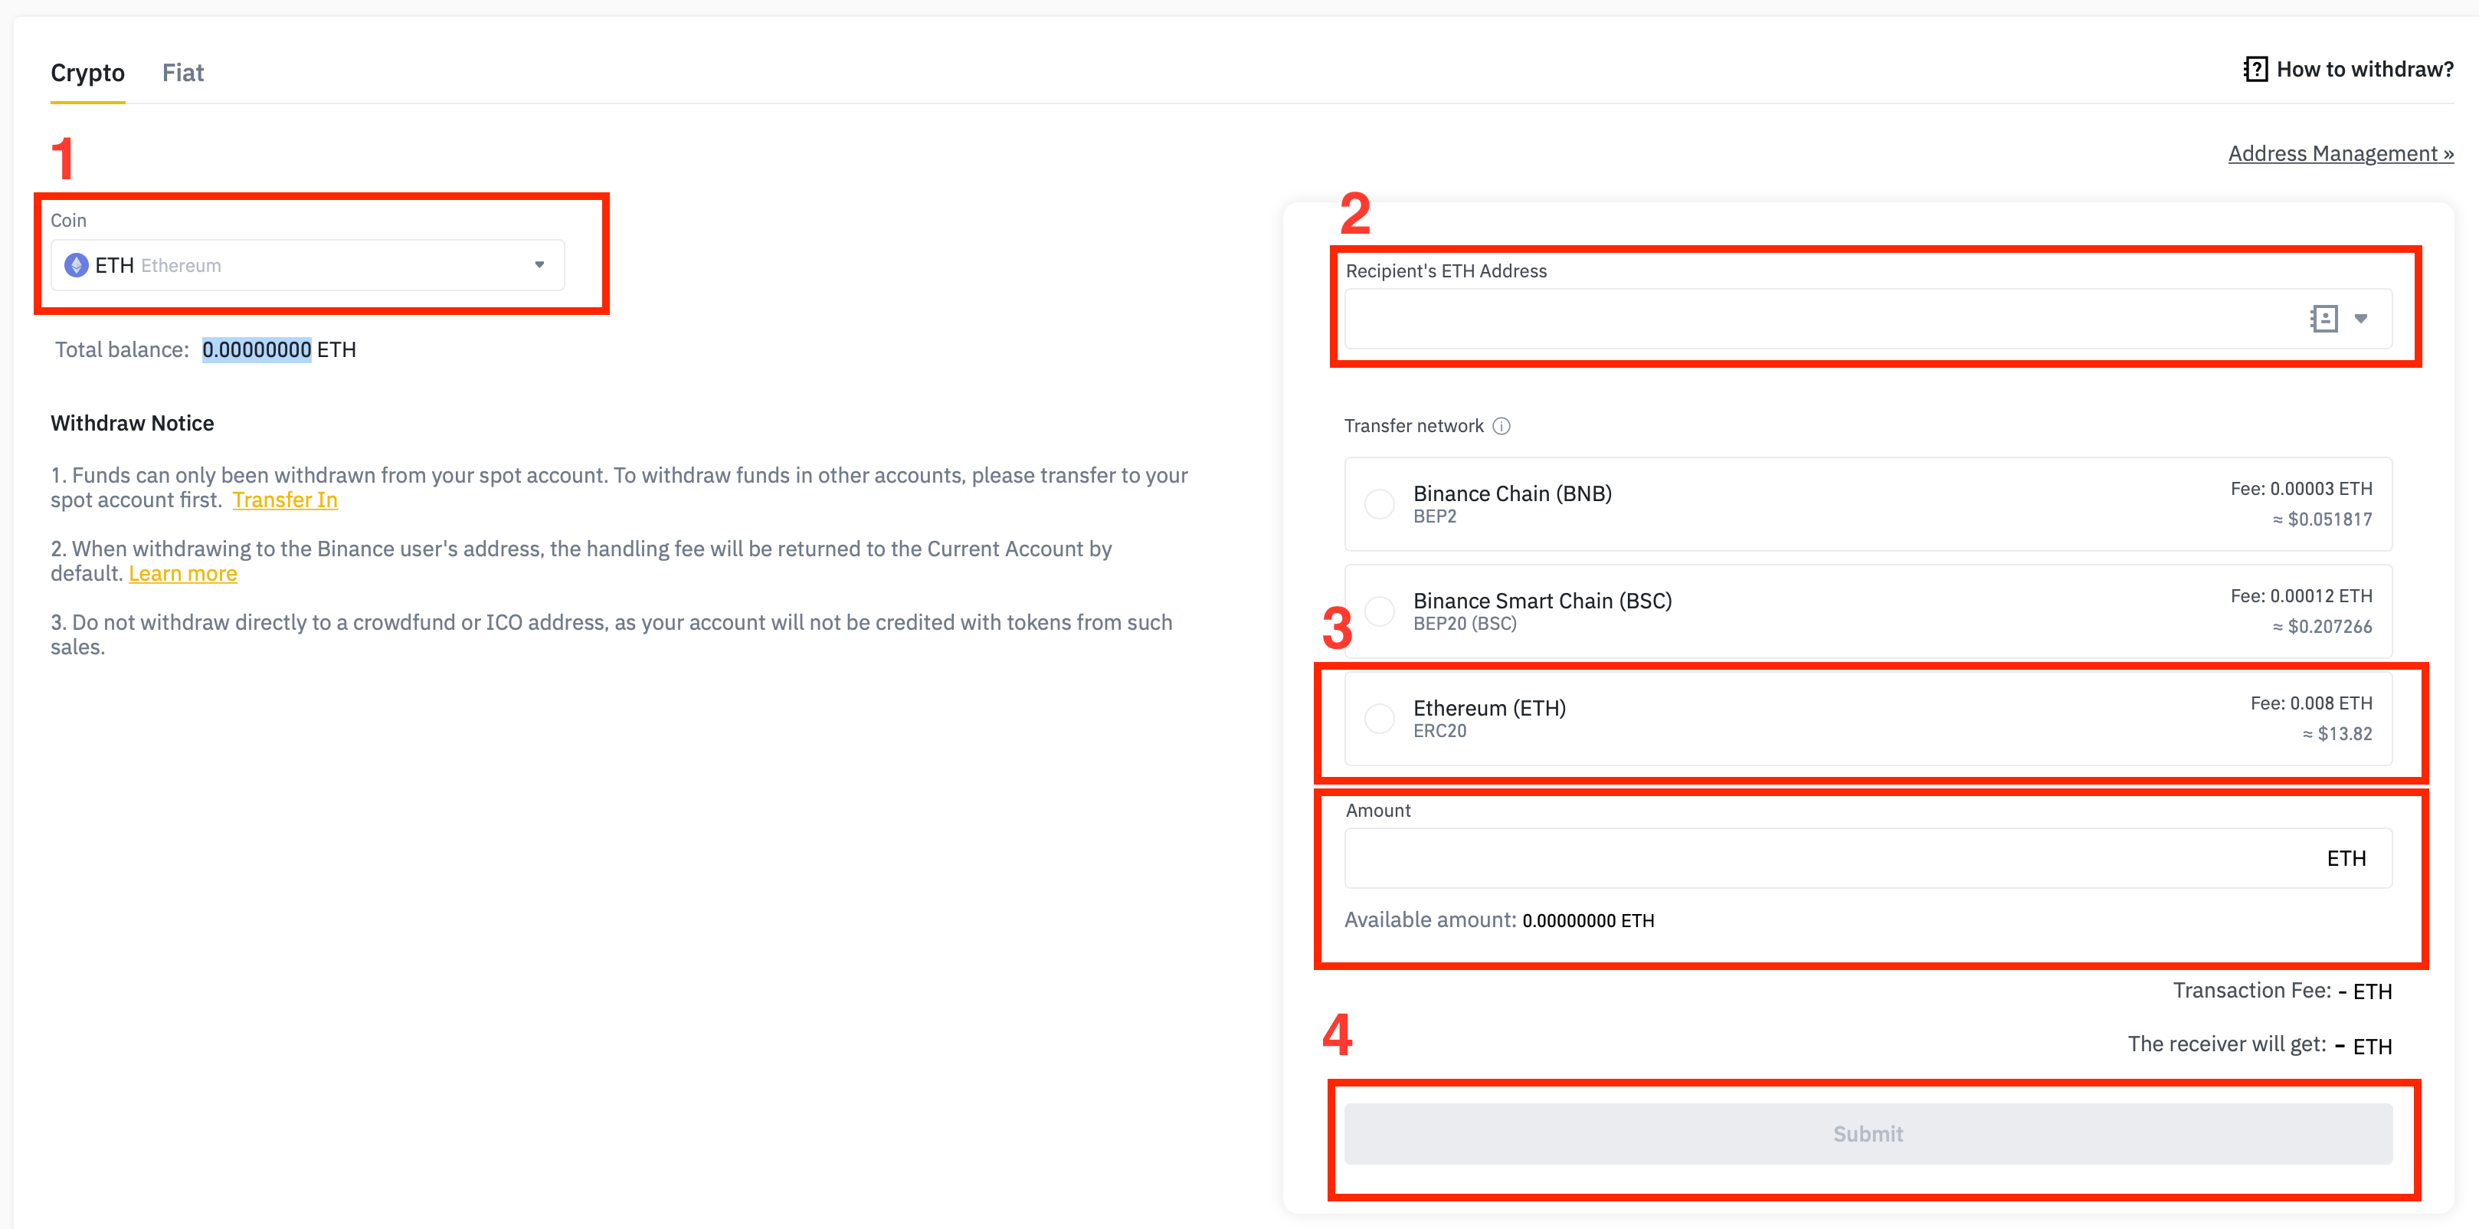Click the Learn more link
The image size is (2479, 1229).
click(180, 572)
